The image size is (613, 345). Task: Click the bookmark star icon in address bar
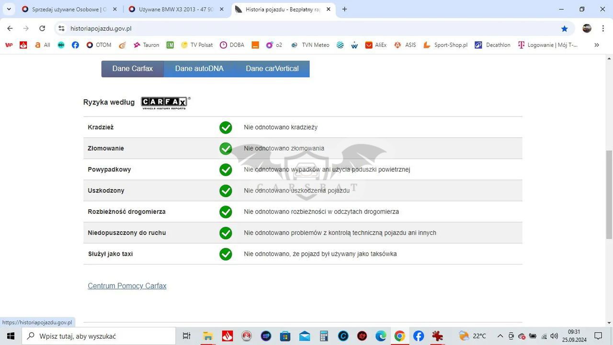coord(564,29)
